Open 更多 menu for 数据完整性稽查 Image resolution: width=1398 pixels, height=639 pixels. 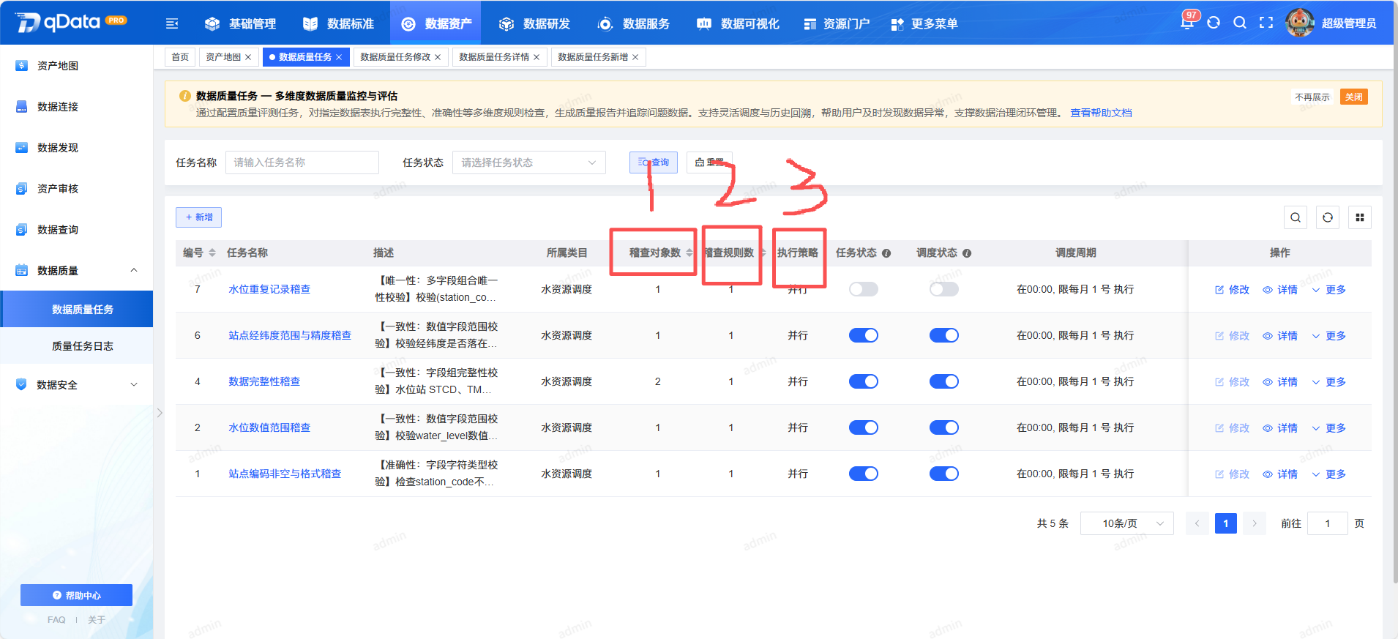(1328, 382)
